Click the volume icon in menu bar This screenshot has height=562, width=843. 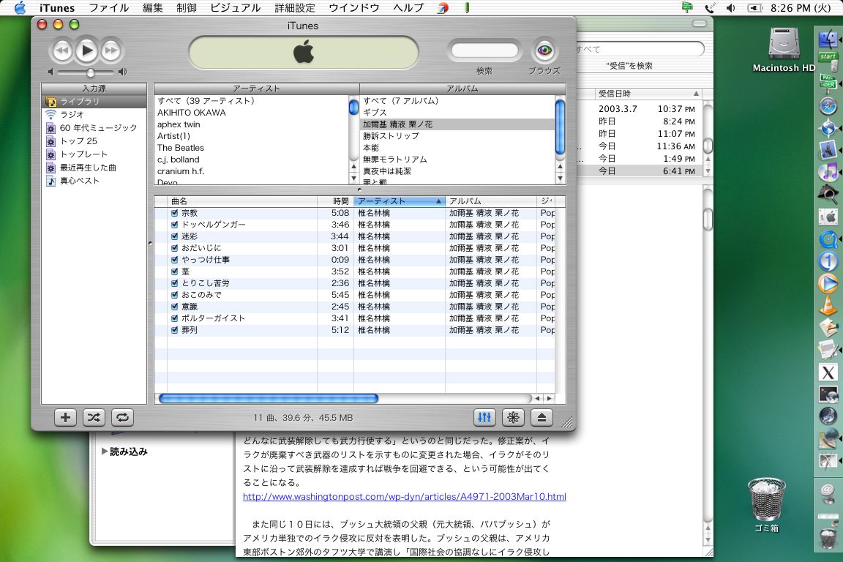click(x=730, y=8)
